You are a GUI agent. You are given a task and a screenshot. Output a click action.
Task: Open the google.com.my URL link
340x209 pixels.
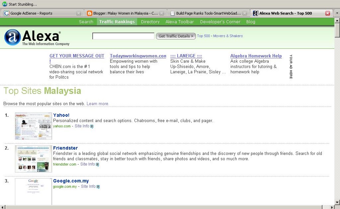pos(65,187)
